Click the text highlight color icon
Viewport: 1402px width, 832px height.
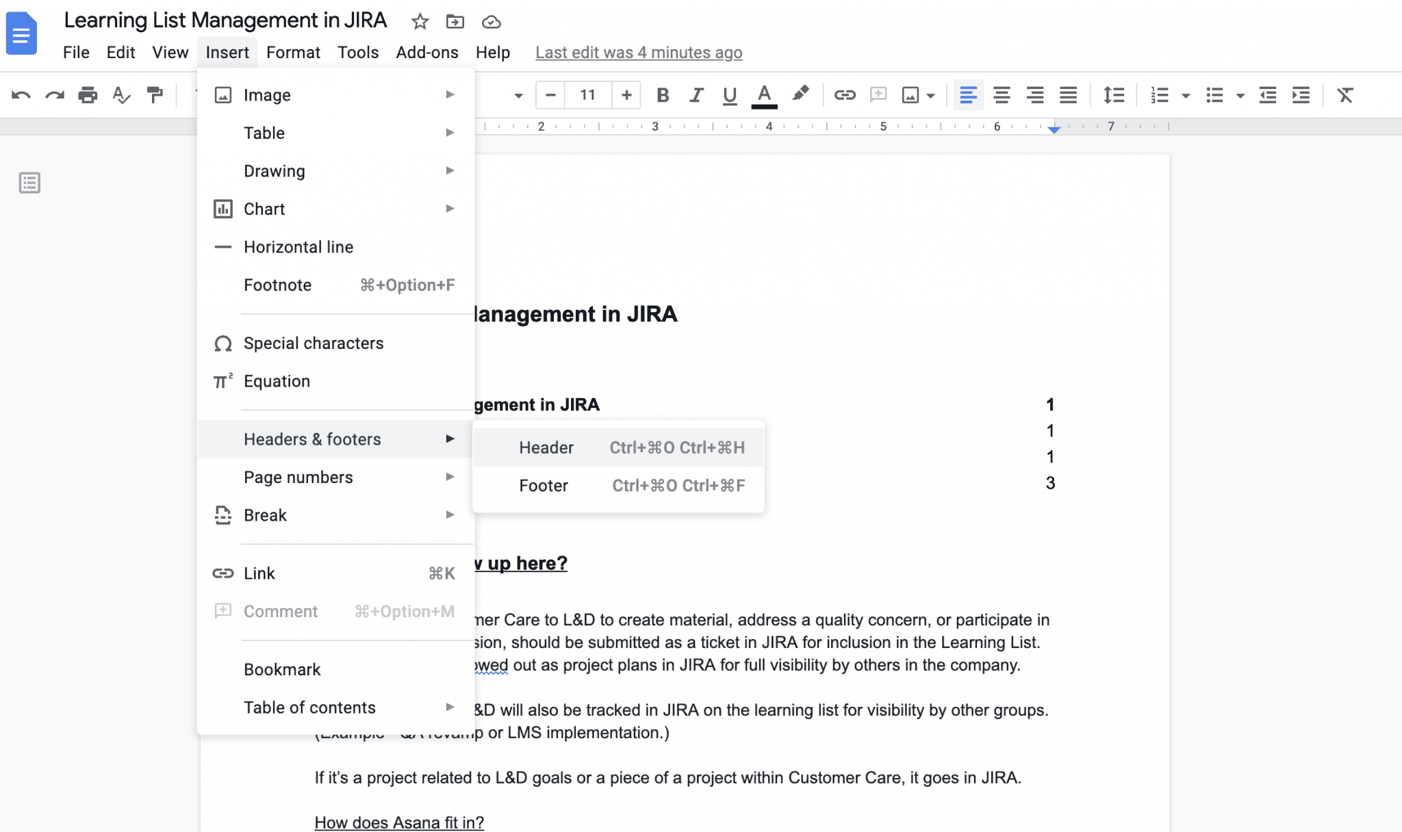[800, 94]
